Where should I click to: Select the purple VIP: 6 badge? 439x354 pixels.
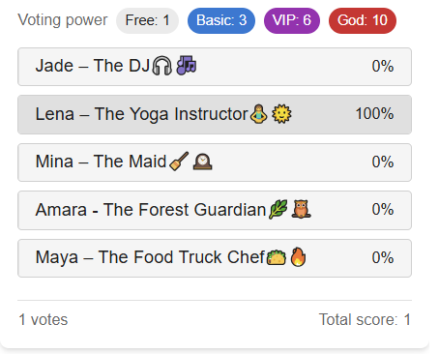[292, 20]
